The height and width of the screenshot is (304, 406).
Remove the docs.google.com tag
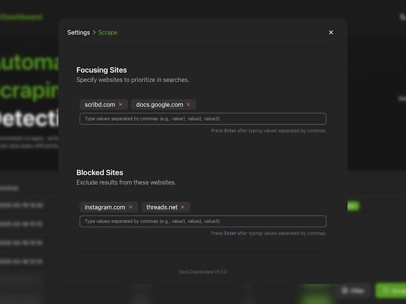[188, 105]
